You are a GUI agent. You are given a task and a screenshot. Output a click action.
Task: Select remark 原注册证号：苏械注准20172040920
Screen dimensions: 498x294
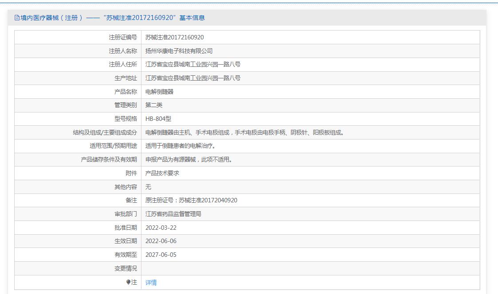[x=191, y=201]
